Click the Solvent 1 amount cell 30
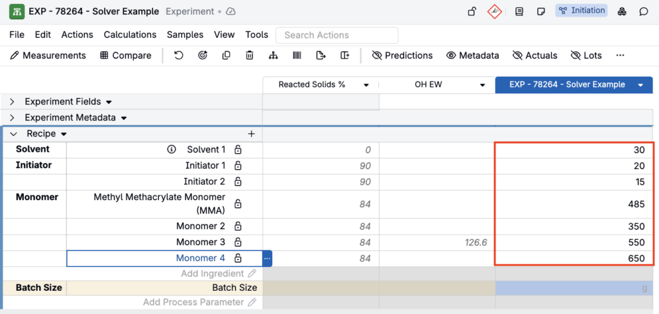Viewport: 659px width, 314px height. coord(574,151)
